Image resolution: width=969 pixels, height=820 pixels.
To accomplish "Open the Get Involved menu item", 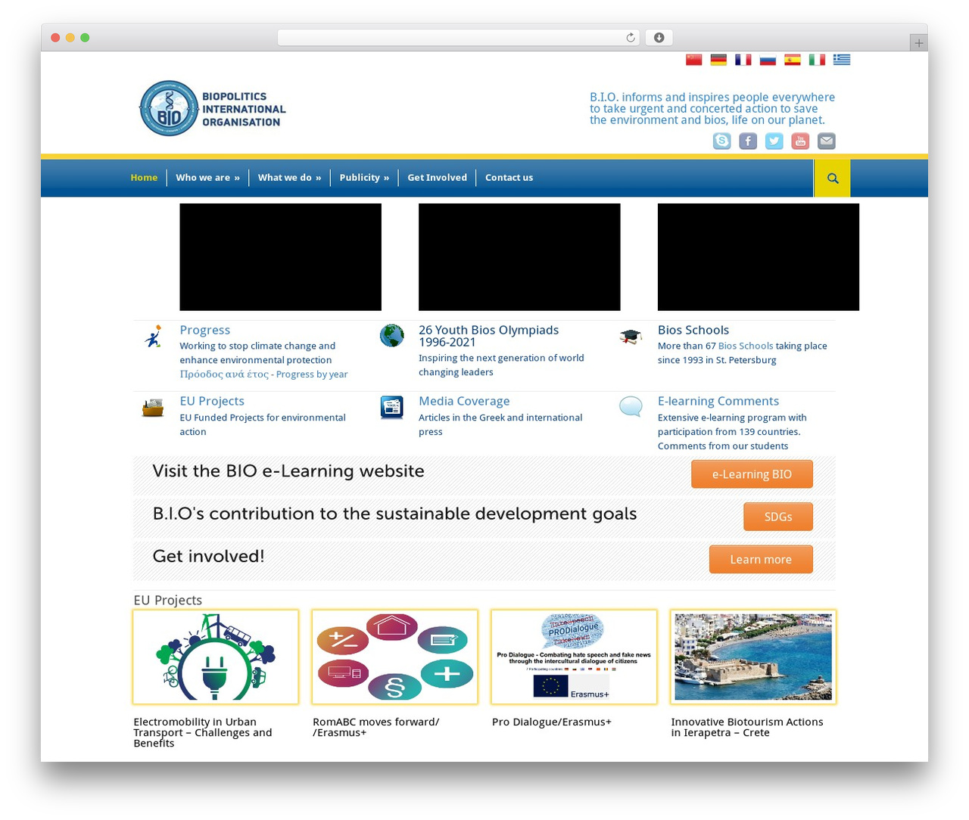I will [x=437, y=178].
